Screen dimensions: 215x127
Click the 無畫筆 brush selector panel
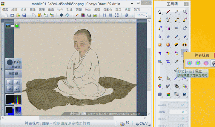coord(13,64)
